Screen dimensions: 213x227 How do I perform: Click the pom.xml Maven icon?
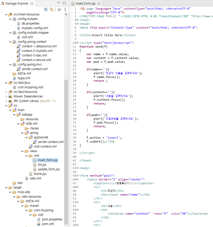[x=39, y=224]
